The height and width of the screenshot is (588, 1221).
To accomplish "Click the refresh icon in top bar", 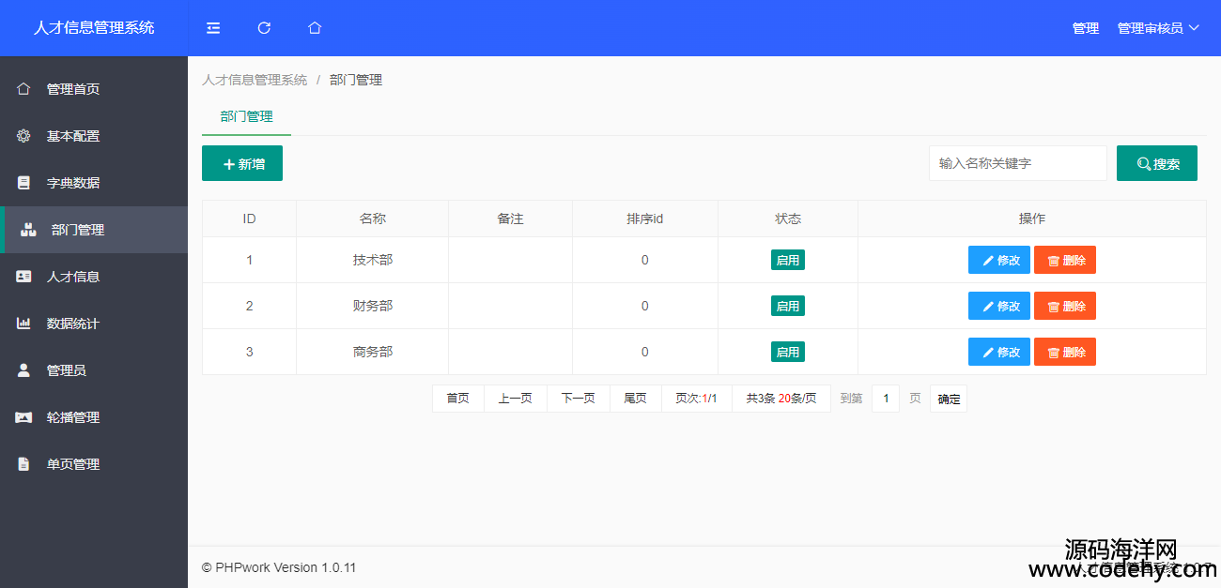I will coord(264,28).
